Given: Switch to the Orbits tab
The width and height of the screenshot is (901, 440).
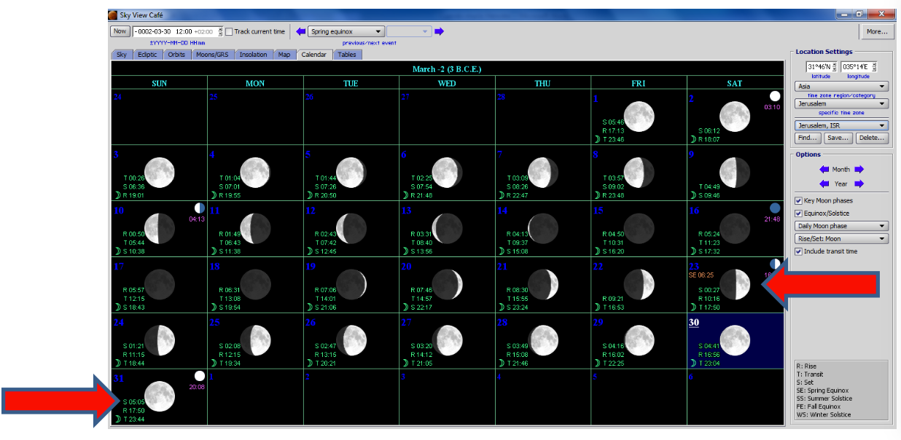Looking at the screenshot, I should [176, 54].
